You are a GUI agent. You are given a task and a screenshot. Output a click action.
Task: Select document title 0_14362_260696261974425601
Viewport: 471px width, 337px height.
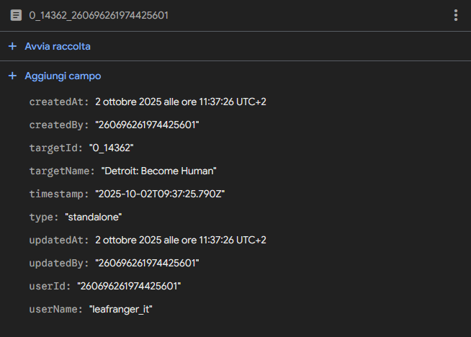click(99, 15)
